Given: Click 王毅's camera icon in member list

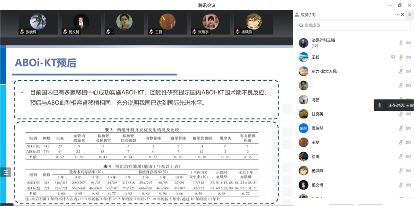Looking at the screenshot, I should point(409,57).
